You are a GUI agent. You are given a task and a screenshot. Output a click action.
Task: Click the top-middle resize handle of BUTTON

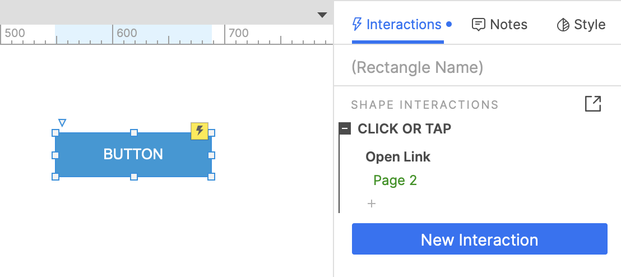pyautogui.click(x=133, y=133)
